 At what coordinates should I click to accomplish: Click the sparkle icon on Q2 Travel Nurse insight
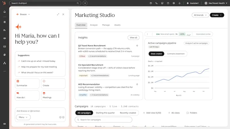(x=137, y=46)
